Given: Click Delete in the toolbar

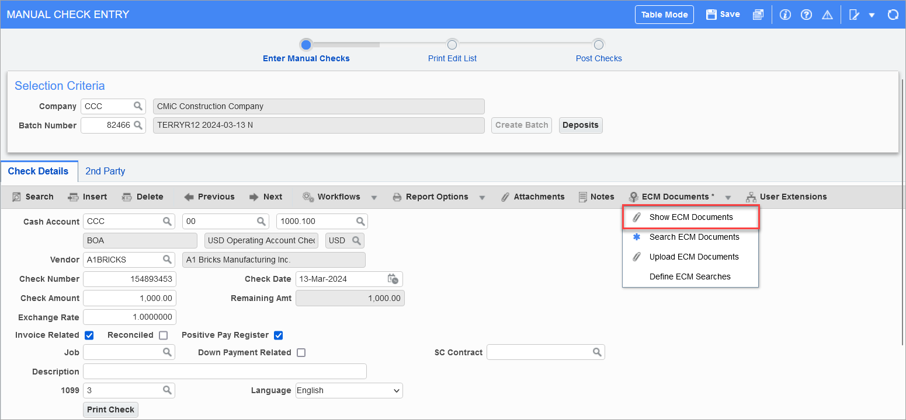Looking at the screenshot, I should (143, 197).
